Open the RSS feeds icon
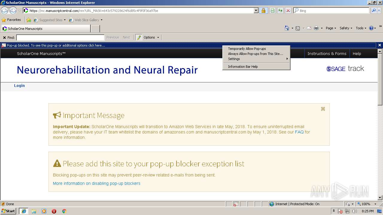 click(x=298, y=28)
